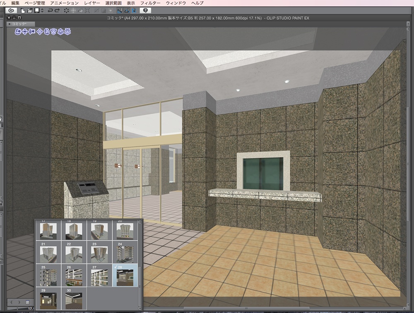Click preset list scroll-up arrow
The width and height of the screenshot is (414, 313).
[140, 222]
